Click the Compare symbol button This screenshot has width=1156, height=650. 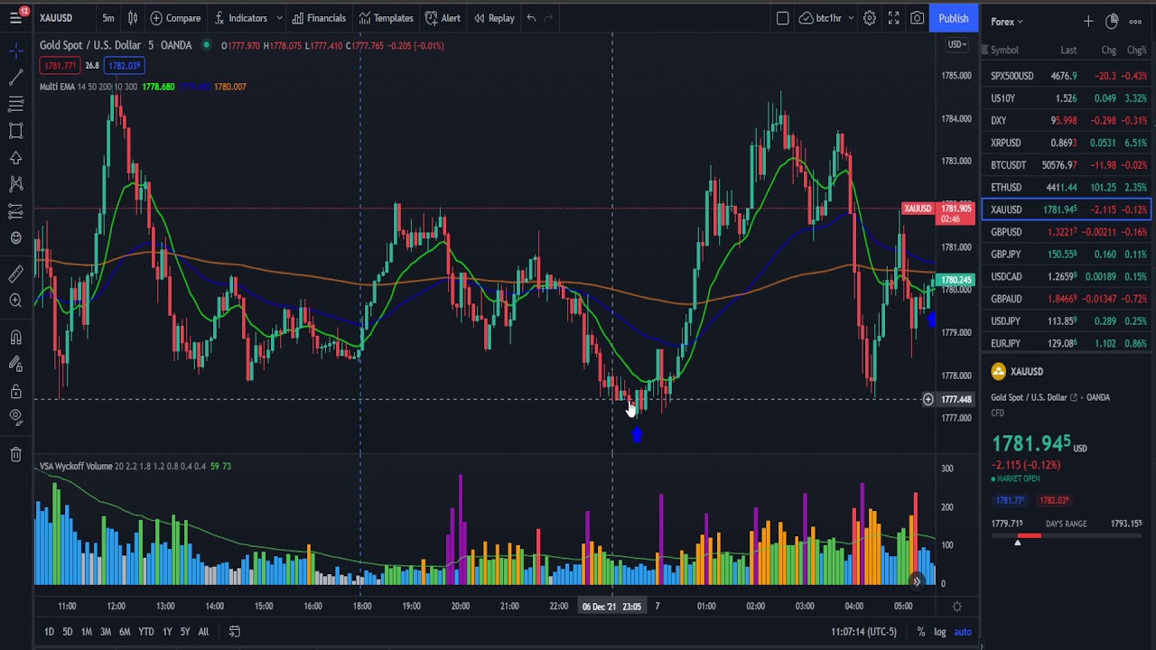[x=175, y=18]
